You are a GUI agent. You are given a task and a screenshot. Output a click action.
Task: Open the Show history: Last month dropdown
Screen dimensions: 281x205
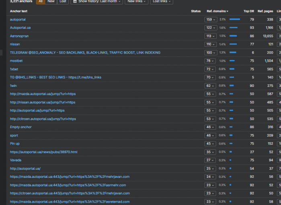pos(97,2)
